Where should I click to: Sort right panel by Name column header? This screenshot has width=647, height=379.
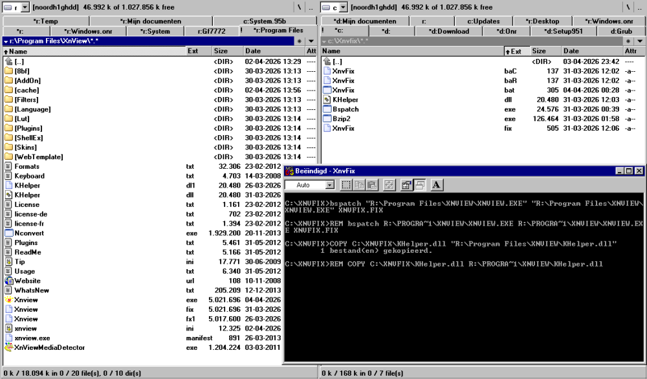coord(413,51)
